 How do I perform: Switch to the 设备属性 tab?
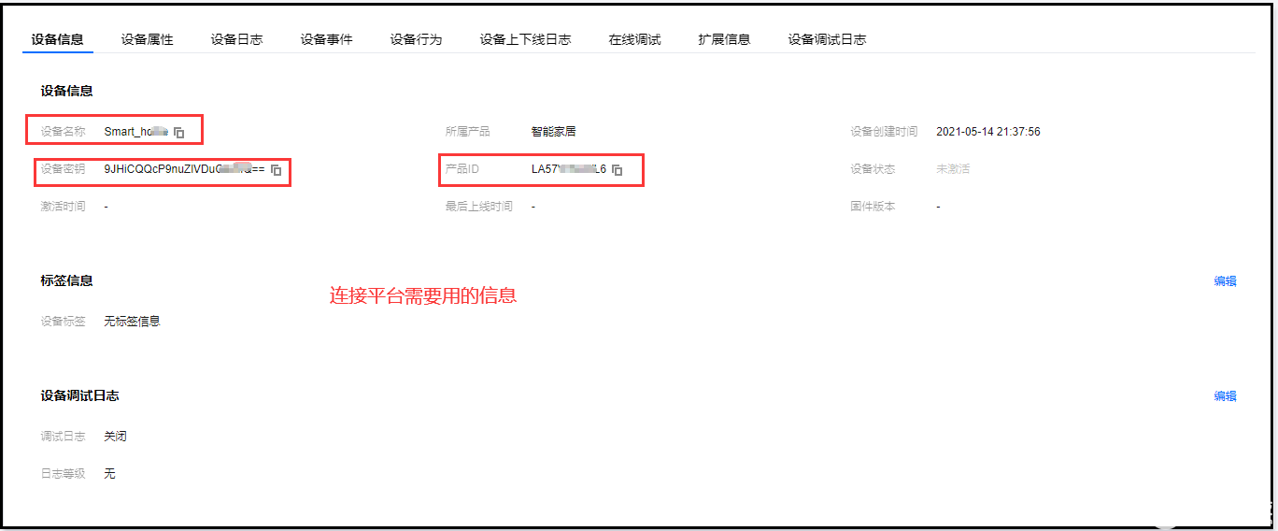(147, 39)
